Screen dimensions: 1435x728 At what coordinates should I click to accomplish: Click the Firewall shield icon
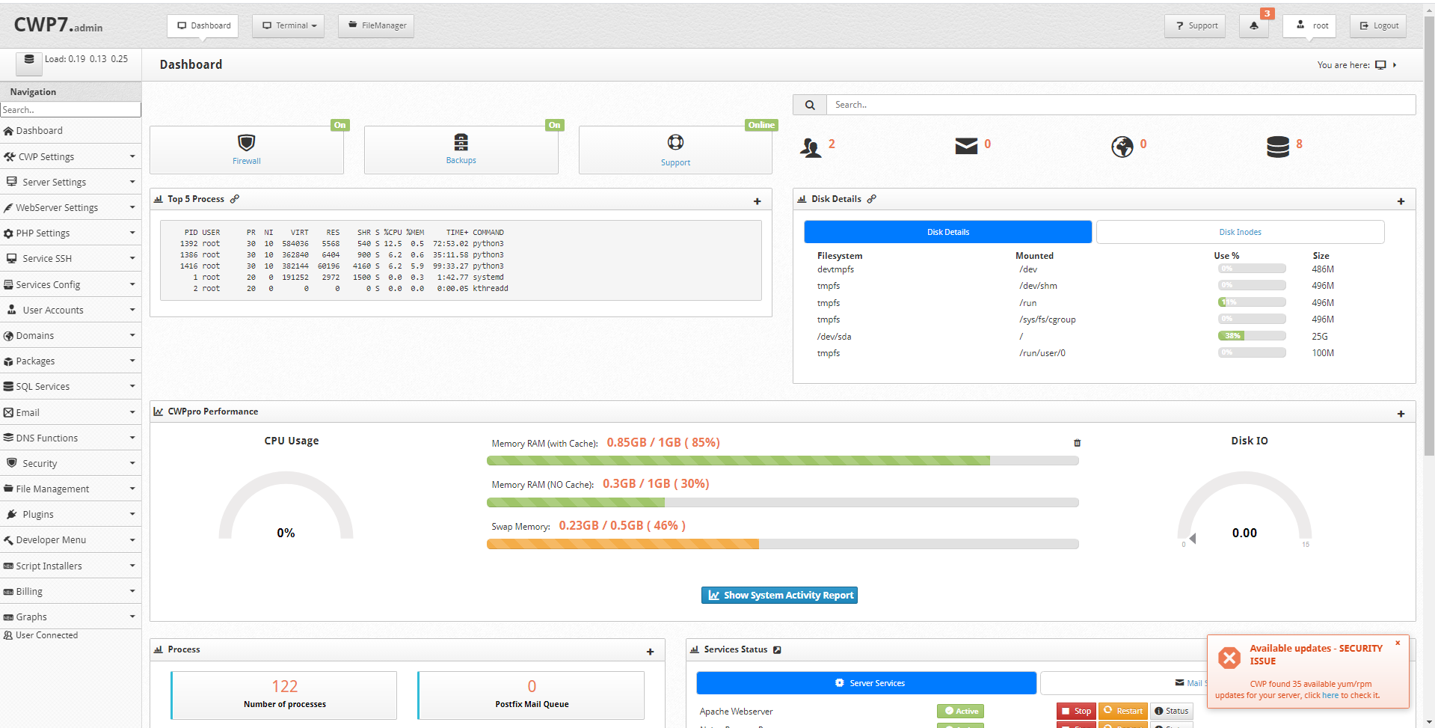pyautogui.click(x=246, y=142)
